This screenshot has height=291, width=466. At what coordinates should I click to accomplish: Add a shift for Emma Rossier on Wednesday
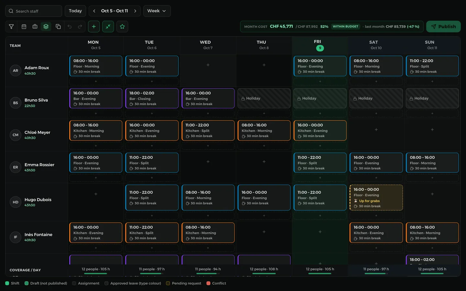tap(208, 162)
